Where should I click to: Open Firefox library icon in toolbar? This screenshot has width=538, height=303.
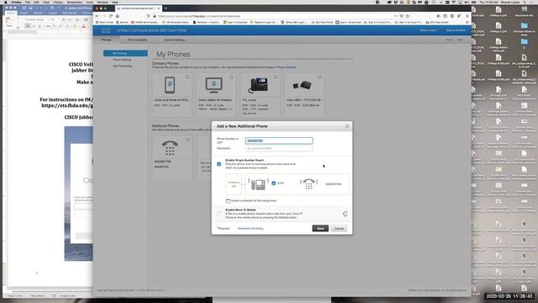click(439, 16)
